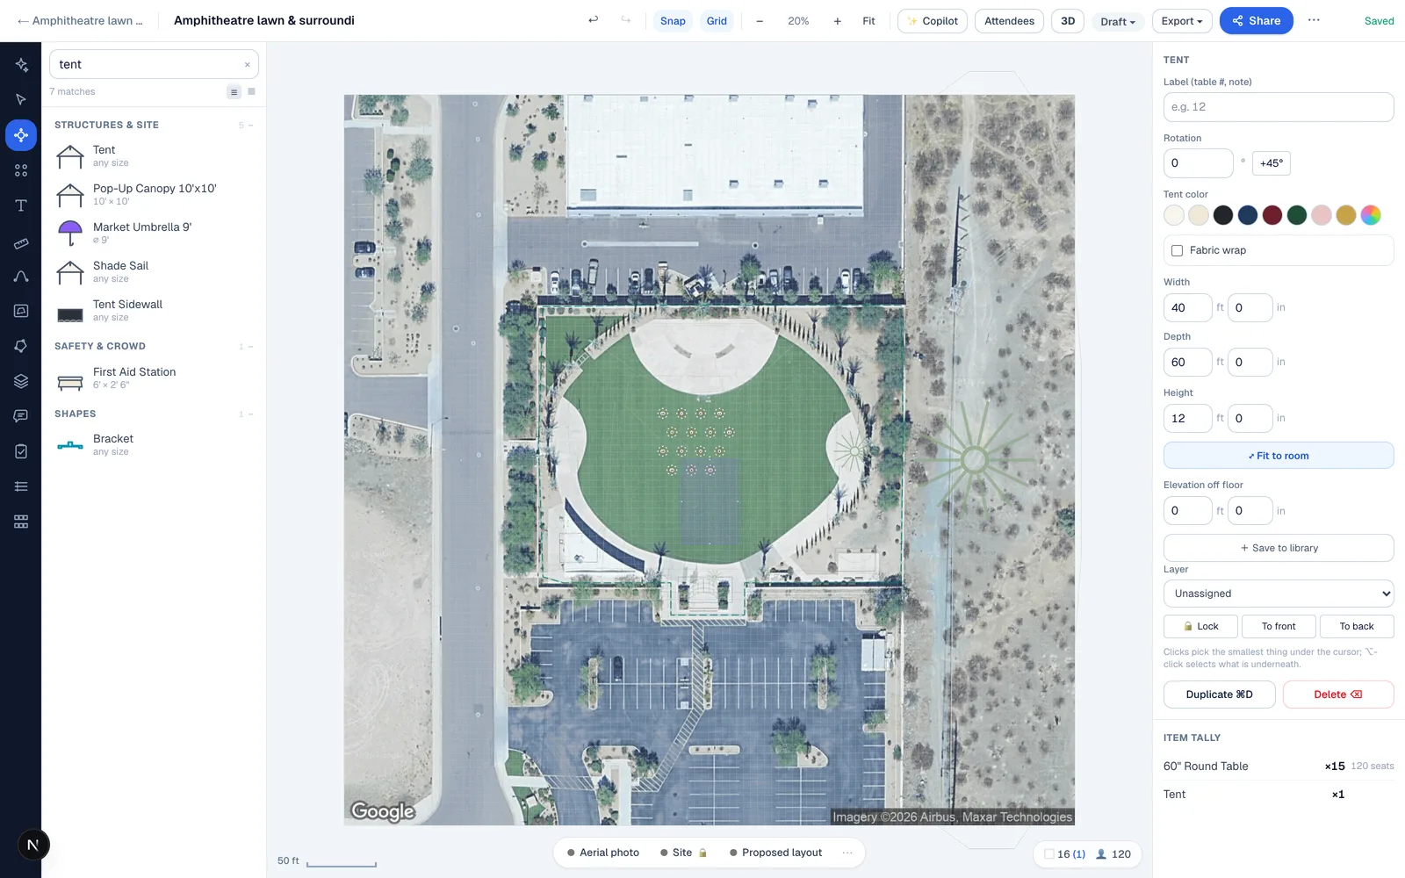The image size is (1405, 878).
Task: Open the Draft status dropdown
Action: (1118, 21)
